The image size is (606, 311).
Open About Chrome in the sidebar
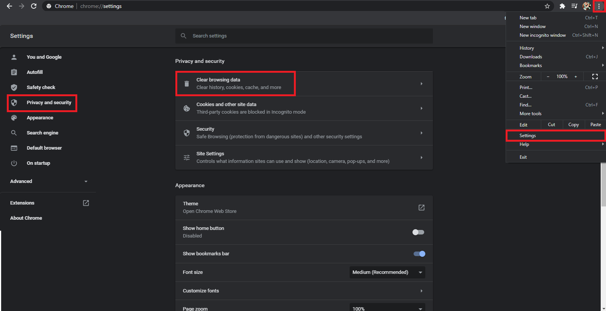[x=26, y=218]
